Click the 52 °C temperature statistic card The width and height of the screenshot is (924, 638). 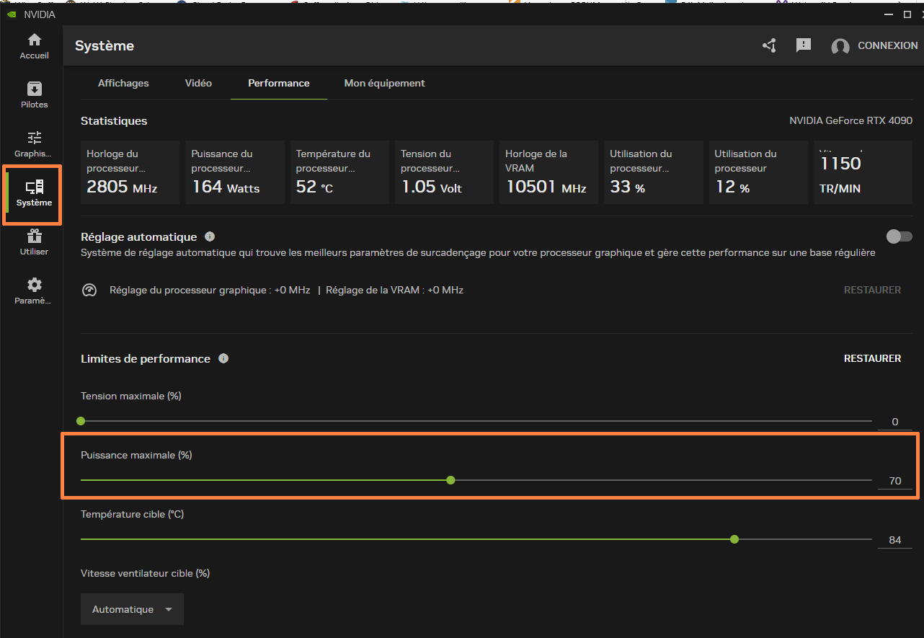click(x=339, y=172)
